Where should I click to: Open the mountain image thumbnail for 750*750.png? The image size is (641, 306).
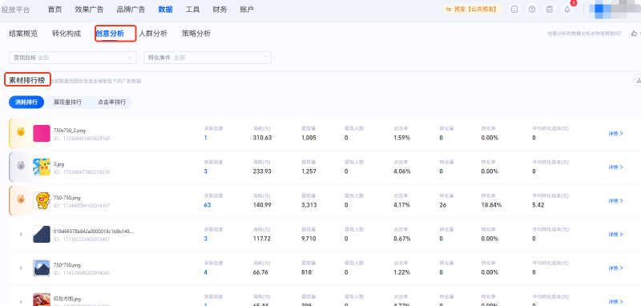coord(42,268)
